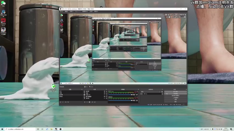Click Windows taskbar search box
234x131 pixels.
tap(20, 129)
